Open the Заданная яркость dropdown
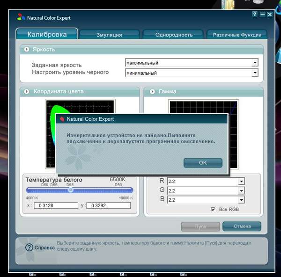 255,63
